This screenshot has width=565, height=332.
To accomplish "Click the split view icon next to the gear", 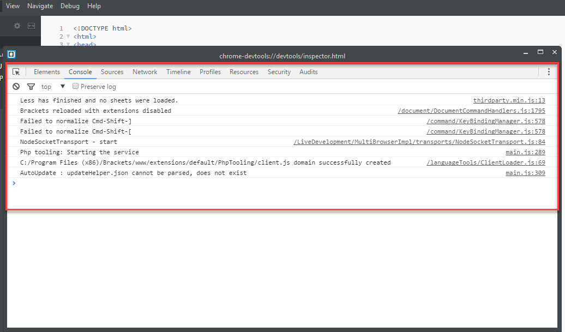I will (x=31, y=26).
